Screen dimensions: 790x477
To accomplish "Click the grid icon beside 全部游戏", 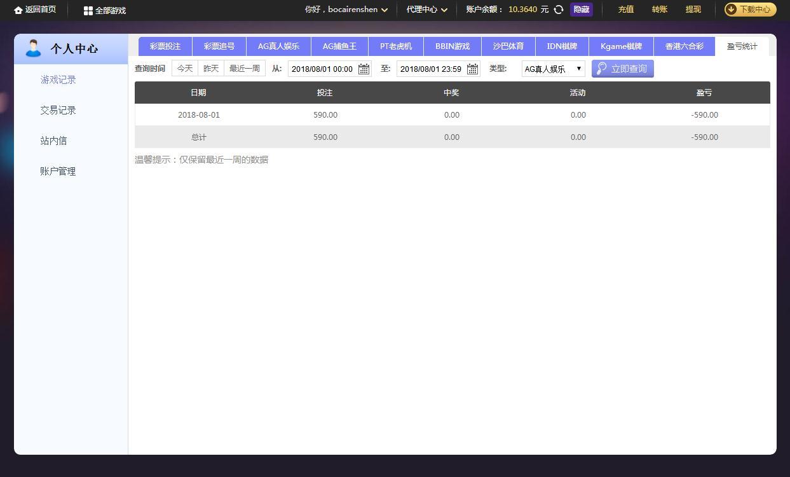I will click(x=88, y=11).
